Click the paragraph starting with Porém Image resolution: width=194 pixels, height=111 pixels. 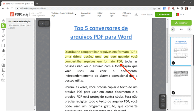coord(101,98)
